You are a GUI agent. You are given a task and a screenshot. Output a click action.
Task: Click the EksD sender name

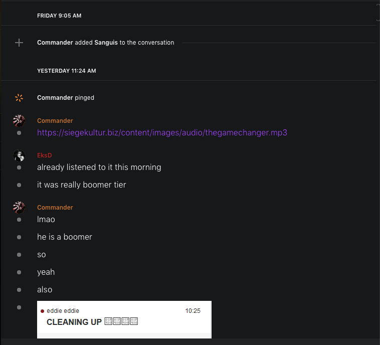[45, 155]
